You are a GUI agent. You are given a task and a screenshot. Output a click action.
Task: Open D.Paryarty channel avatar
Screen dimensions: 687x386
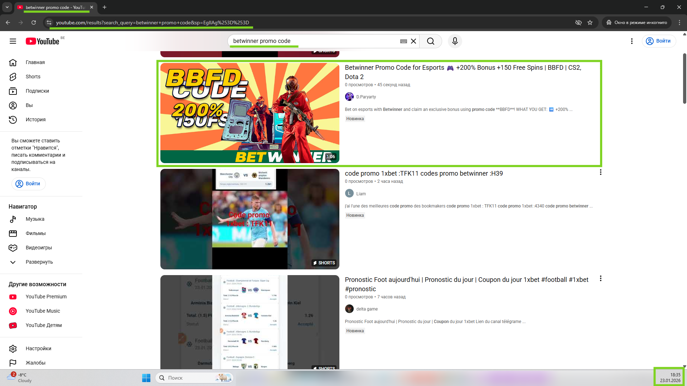[349, 97]
